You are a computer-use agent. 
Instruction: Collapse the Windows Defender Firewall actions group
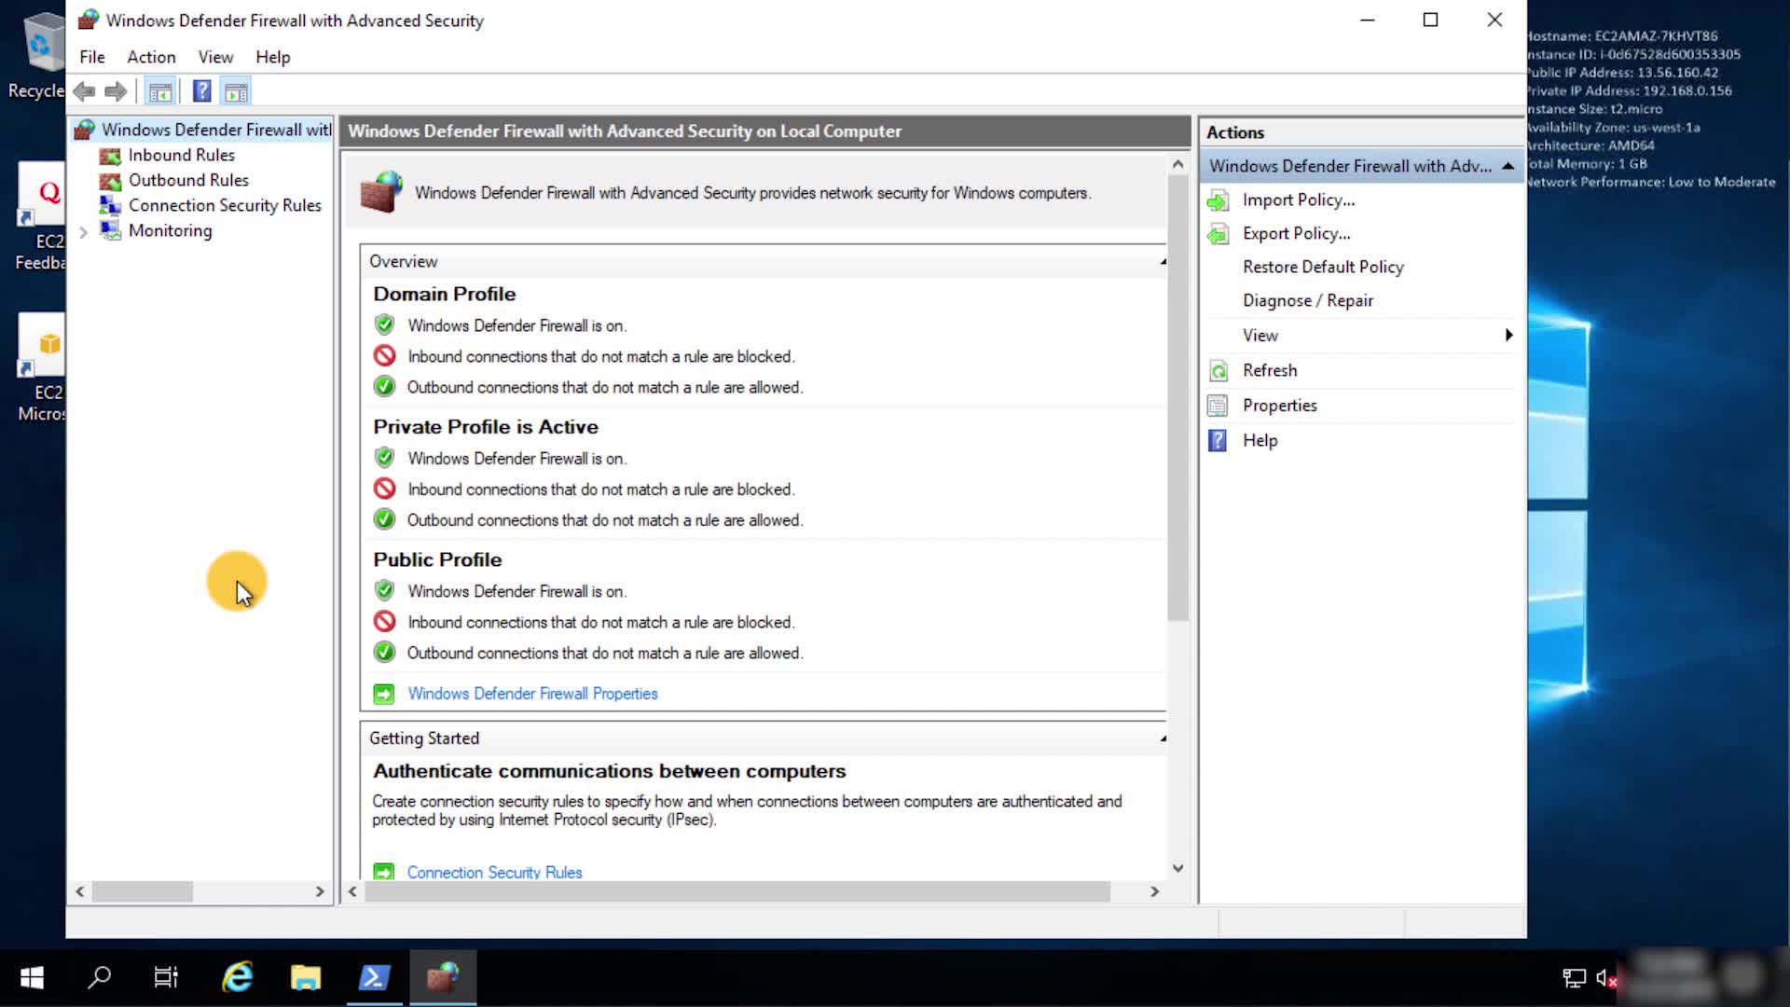pos(1508,166)
